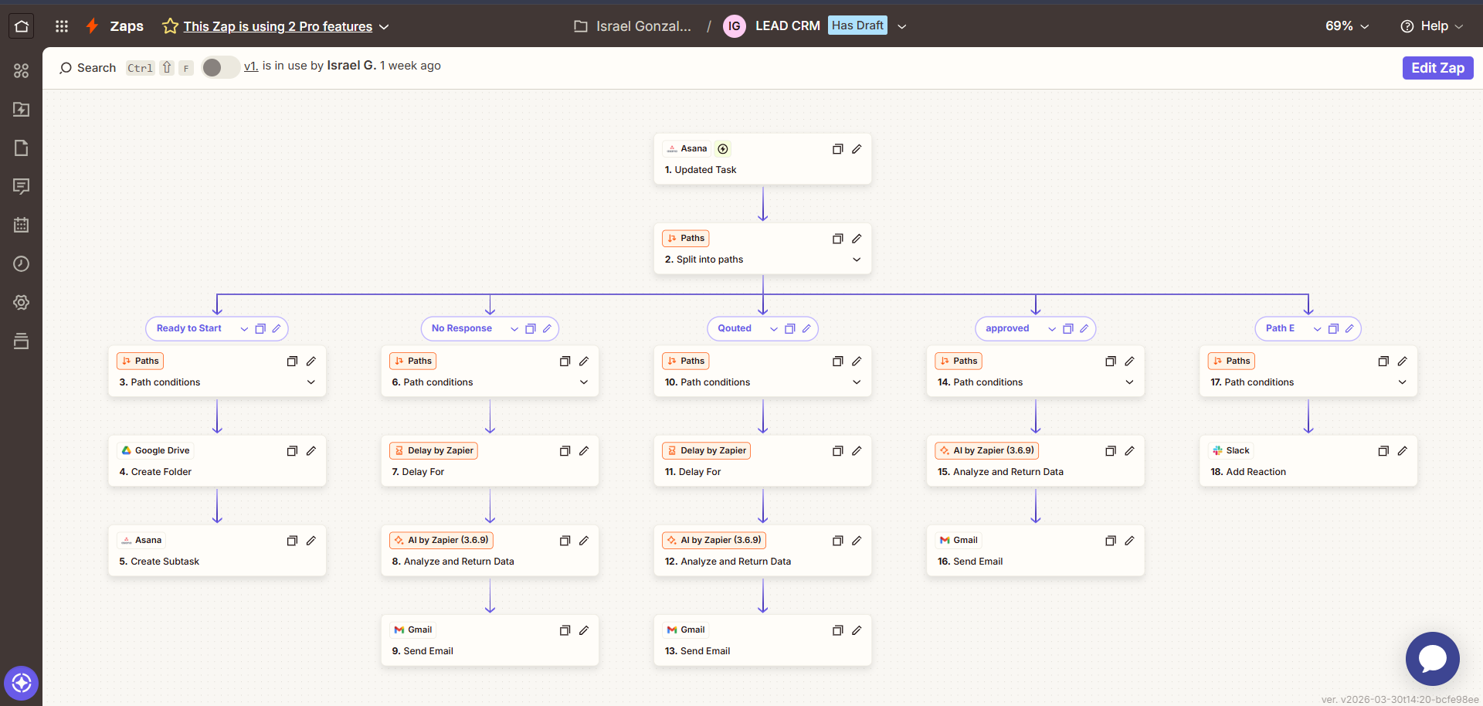
Task: Click the Edit Zap button
Action: 1437,67
